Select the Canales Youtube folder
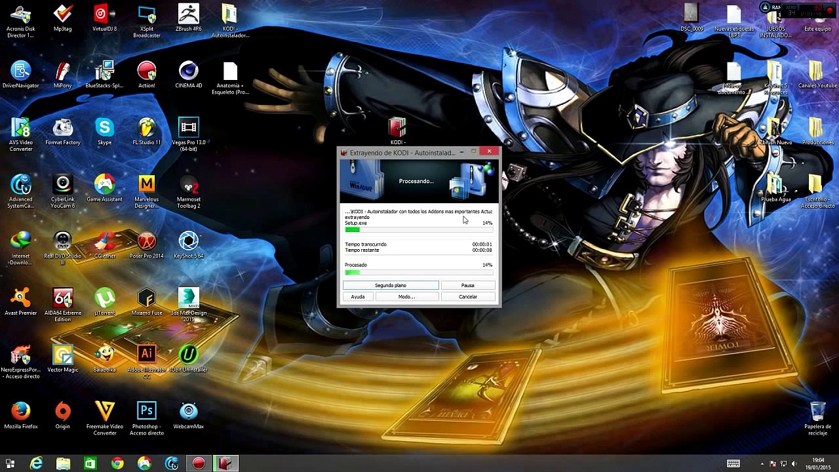The width and height of the screenshot is (839, 472). (x=817, y=75)
